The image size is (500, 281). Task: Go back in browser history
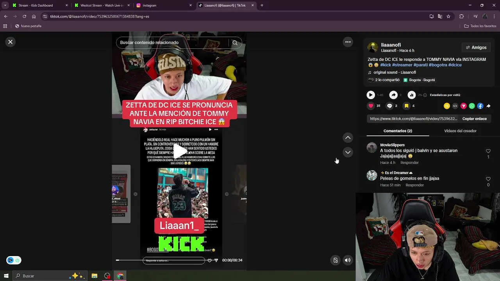(5, 16)
